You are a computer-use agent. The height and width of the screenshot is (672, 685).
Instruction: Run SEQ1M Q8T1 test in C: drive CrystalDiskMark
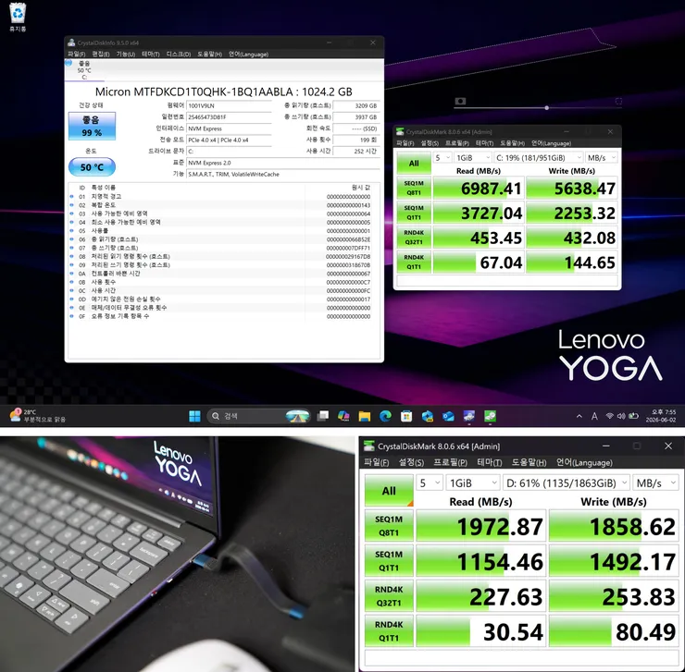(414, 188)
